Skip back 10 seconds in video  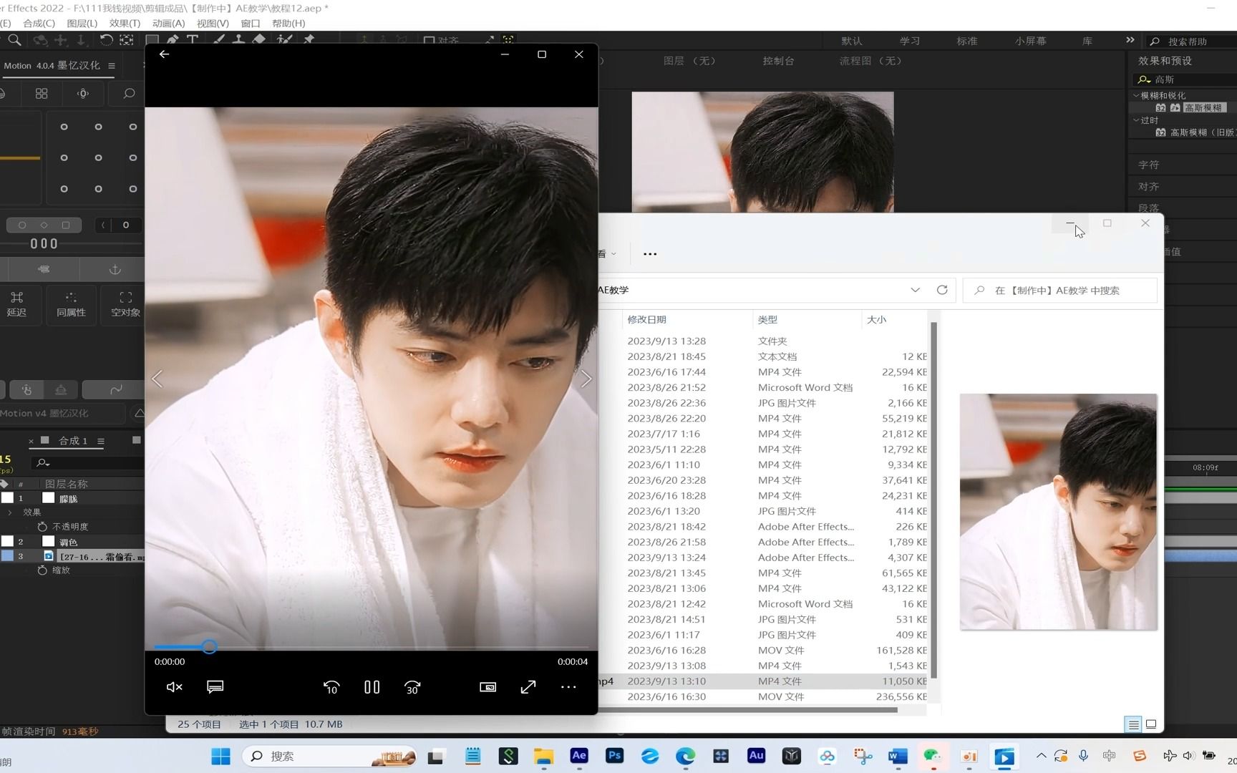click(x=331, y=687)
